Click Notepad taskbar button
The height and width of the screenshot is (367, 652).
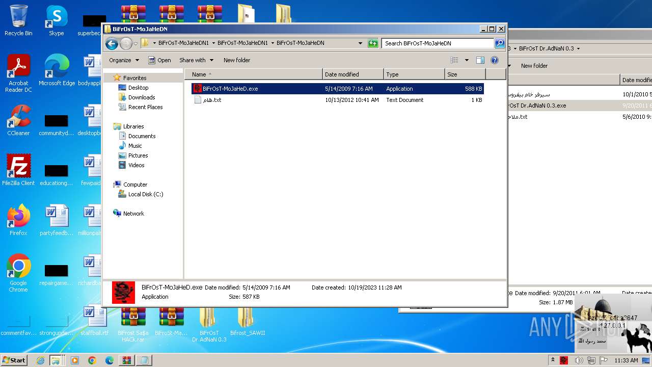(144, 360)
